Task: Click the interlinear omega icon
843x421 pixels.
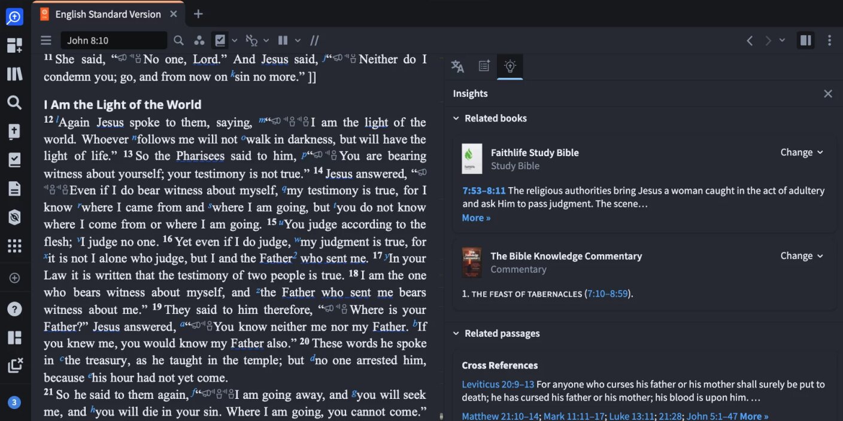Action: (252, 41)
